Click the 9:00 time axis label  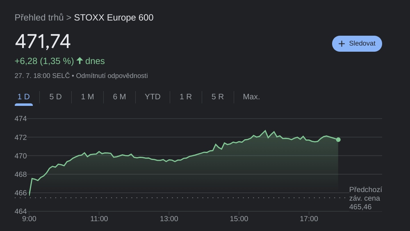coord(29,219)
